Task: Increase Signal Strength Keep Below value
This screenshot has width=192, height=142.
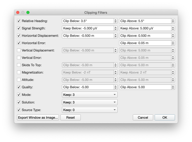Action: pos(116,27)
